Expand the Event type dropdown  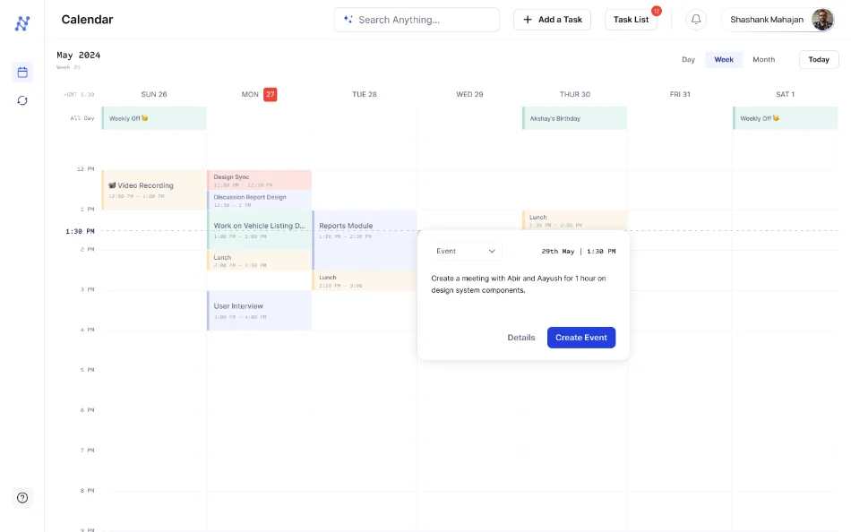click(x=466, y=251)
